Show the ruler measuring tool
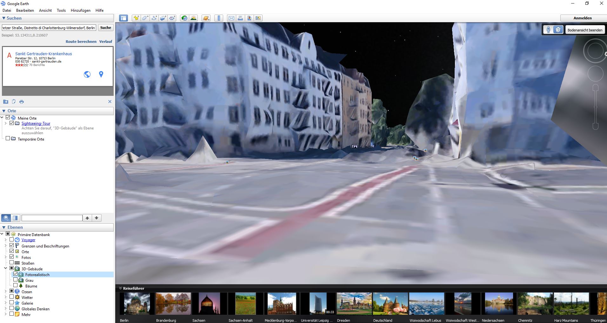Image resolution: width=607 pixels, height=323 pixels. 219,18
